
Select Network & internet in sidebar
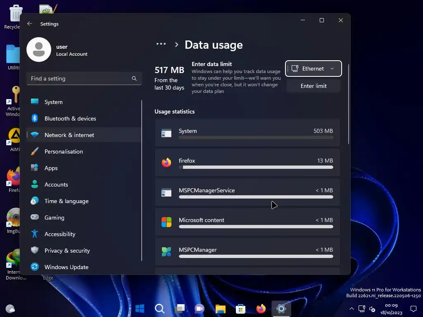(84, 135)
